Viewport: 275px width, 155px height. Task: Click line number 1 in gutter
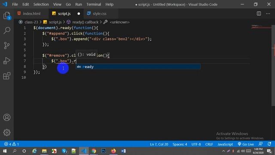coord(25,28)
